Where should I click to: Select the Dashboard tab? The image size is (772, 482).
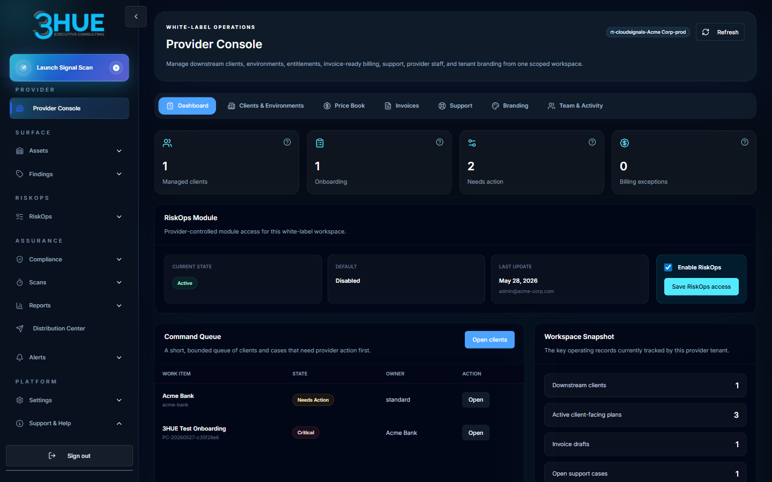click(x=187, y=106)
